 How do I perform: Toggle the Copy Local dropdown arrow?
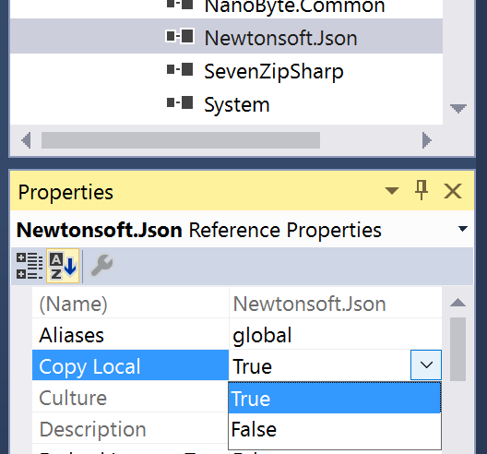tap(426, 364)
